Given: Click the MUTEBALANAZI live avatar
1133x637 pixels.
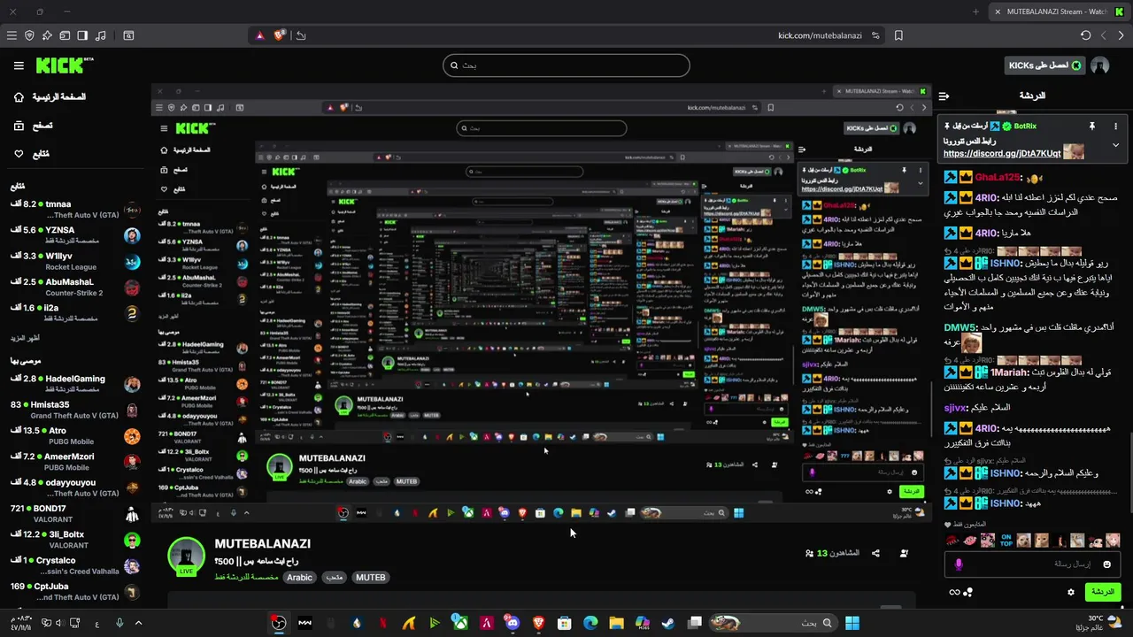Looking at the screenshot, I should pos(186,556).
